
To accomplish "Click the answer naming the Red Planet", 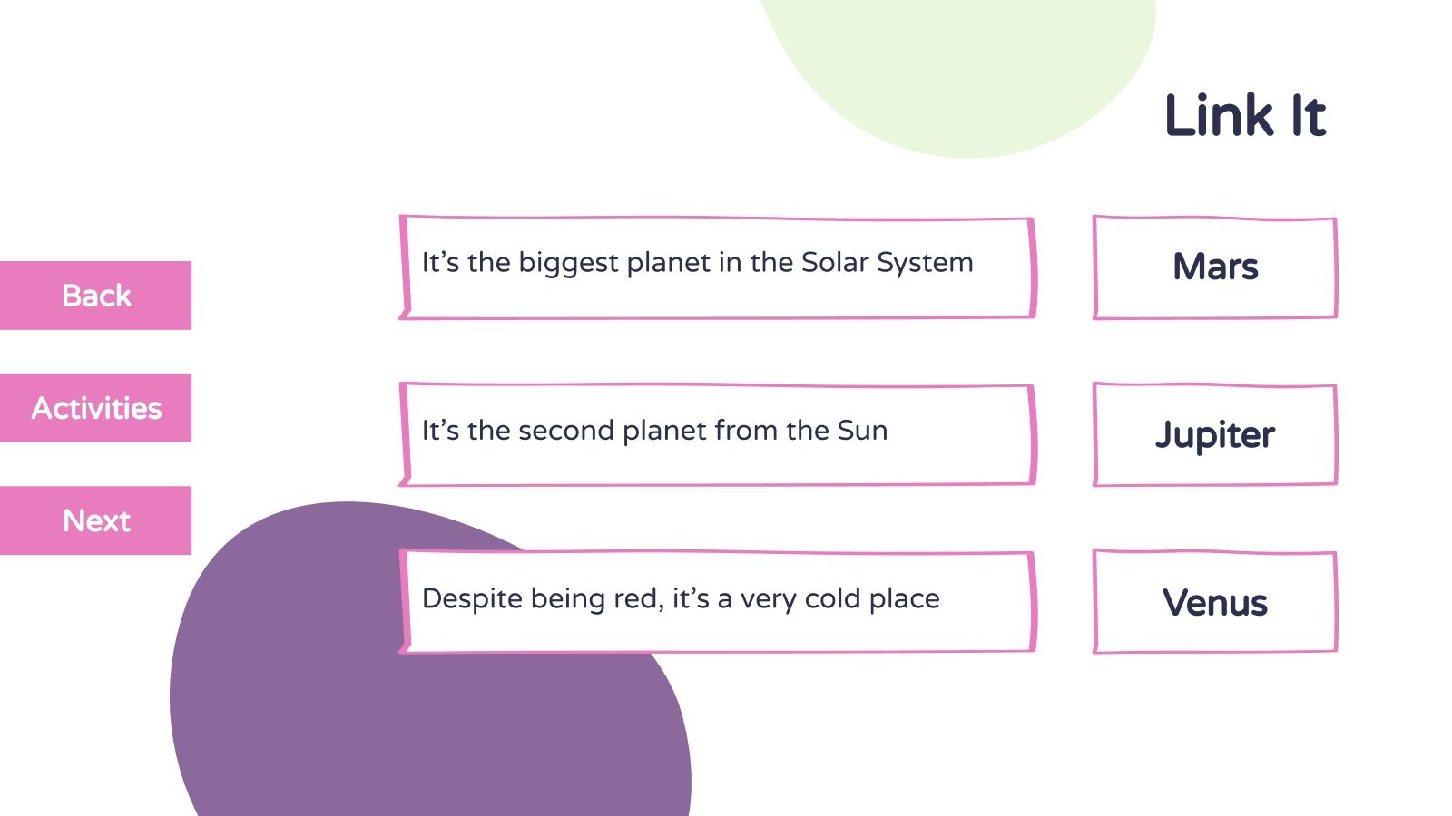I will pos(1214,267).
